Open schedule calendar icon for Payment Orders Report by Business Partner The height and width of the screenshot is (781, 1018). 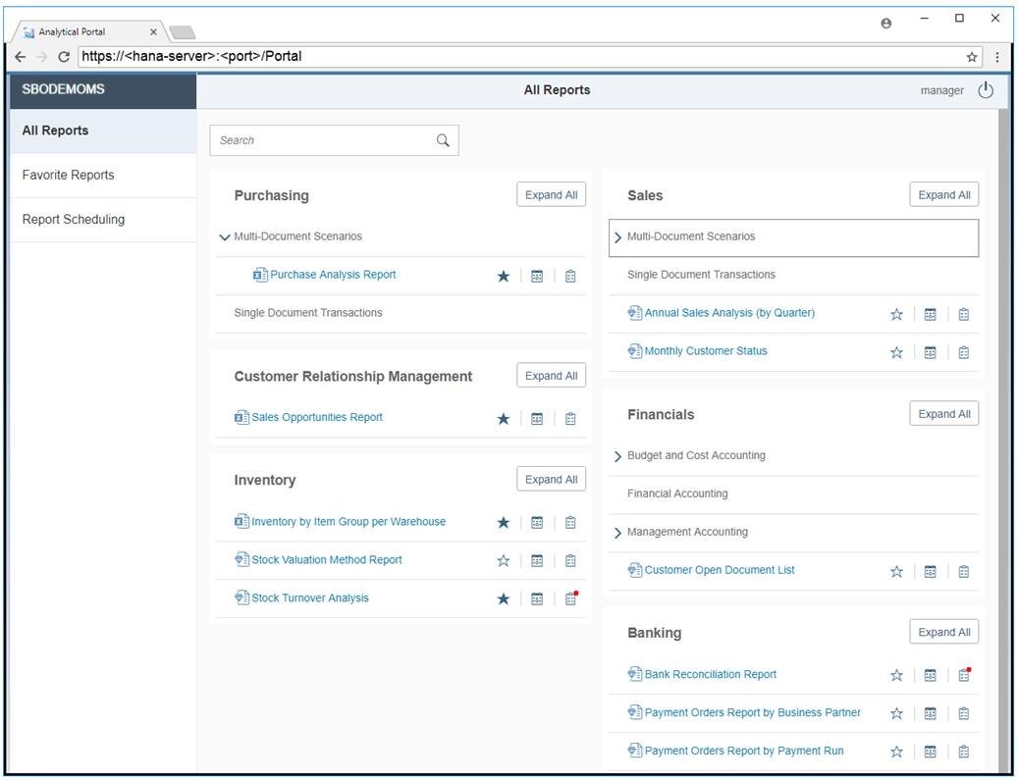point(931,714)
